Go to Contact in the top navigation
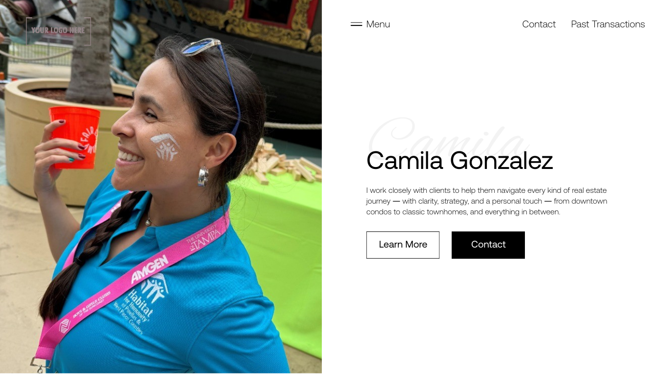Image resolution: width=667 pixels, height=375 pixels. (x=539, y=24)
